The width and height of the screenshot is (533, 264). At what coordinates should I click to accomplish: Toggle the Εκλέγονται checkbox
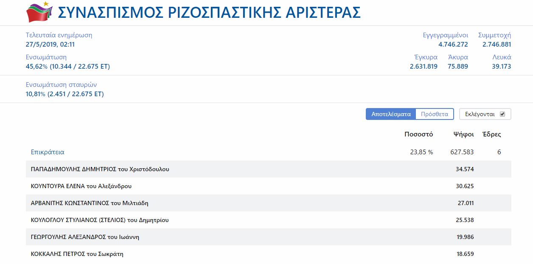coord(502,114)
